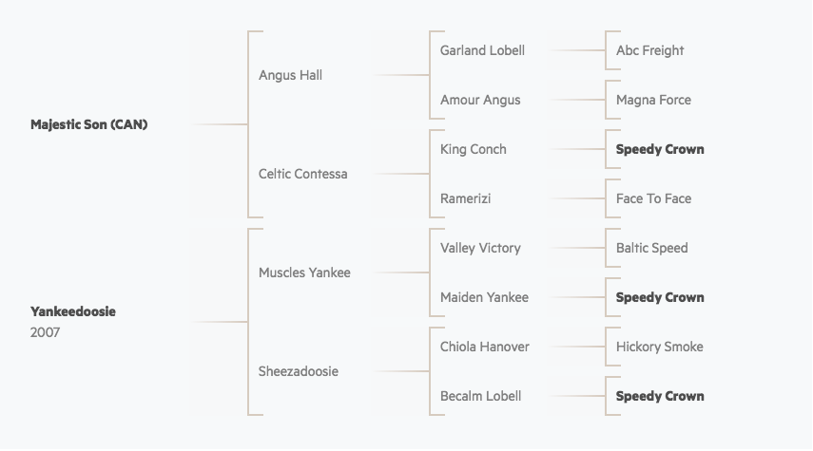This screenshot has height=451, width=813.
Task: Open Abc Freight ancestor entry
Action: [x=649, y=50]
